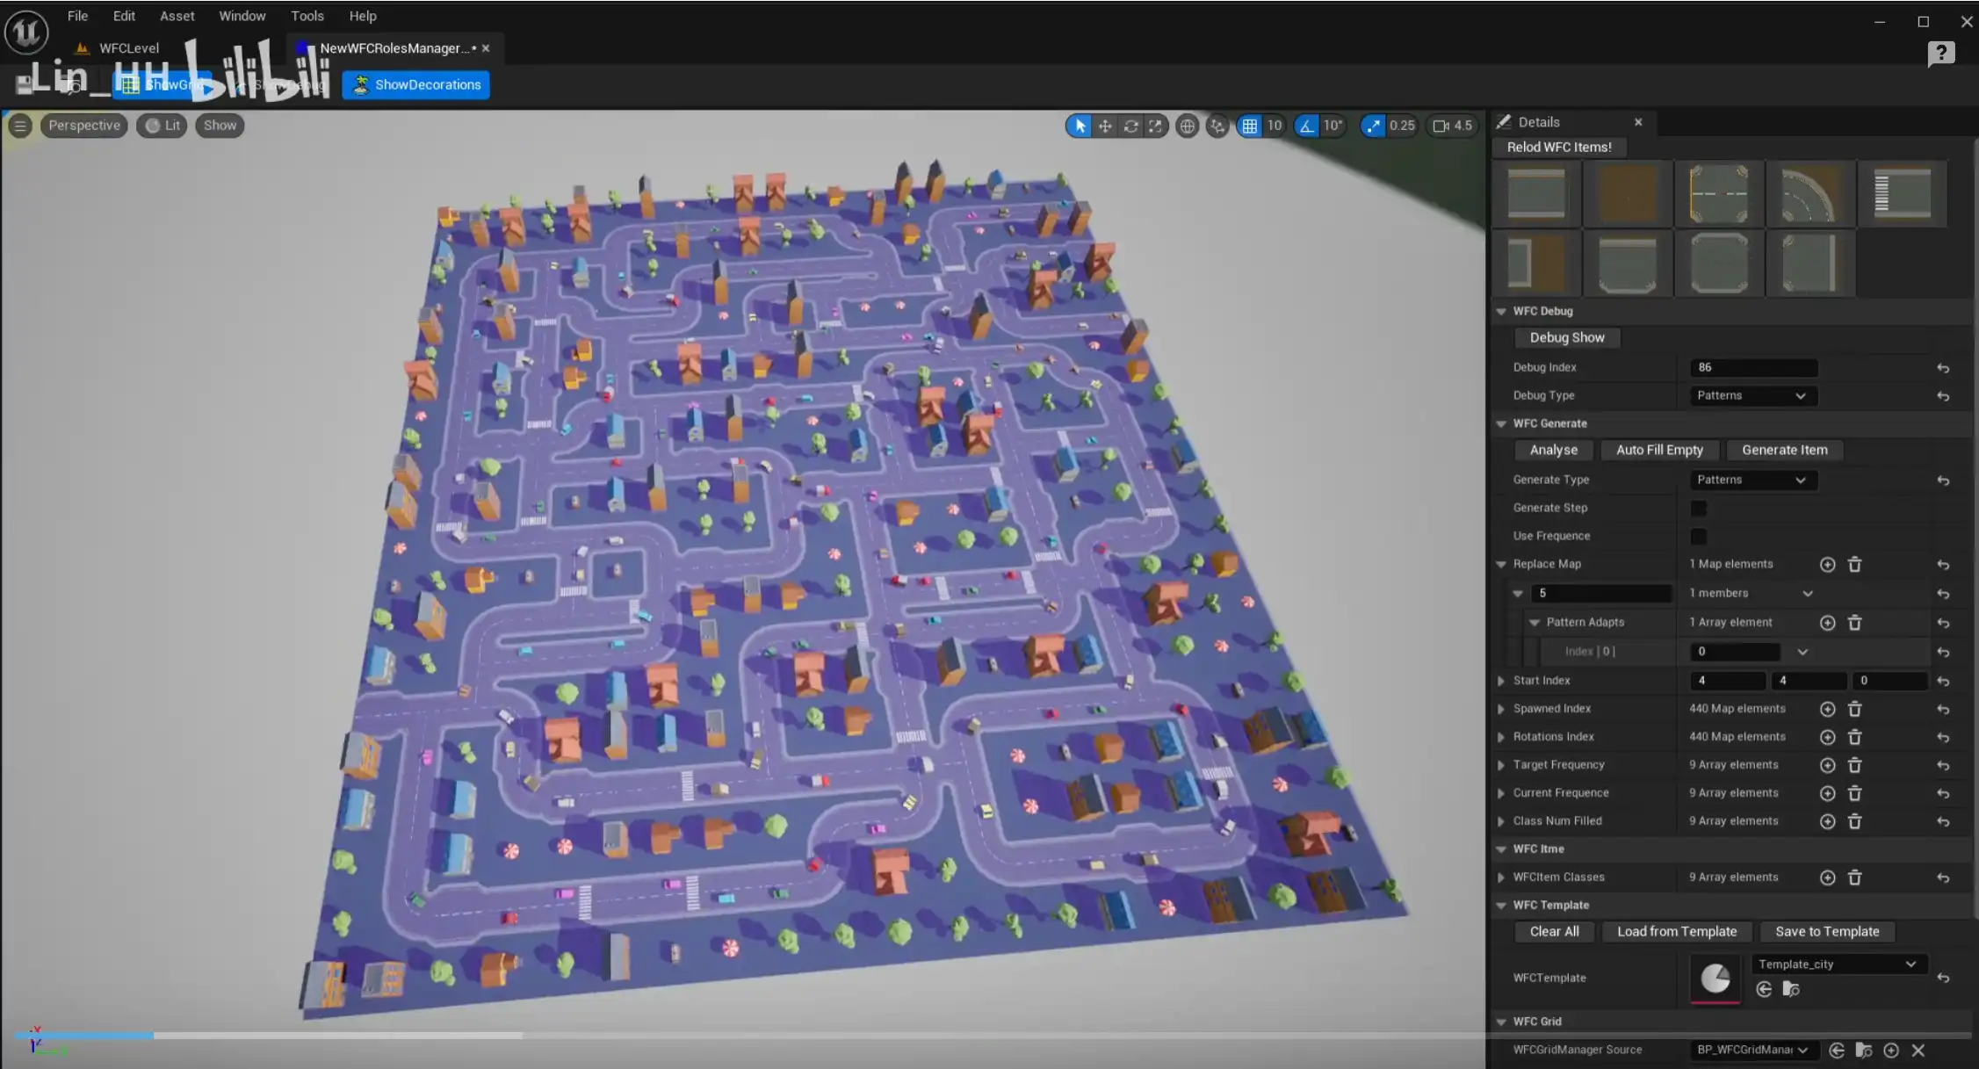
Task: Open the Tools menu
Action: 307,16
